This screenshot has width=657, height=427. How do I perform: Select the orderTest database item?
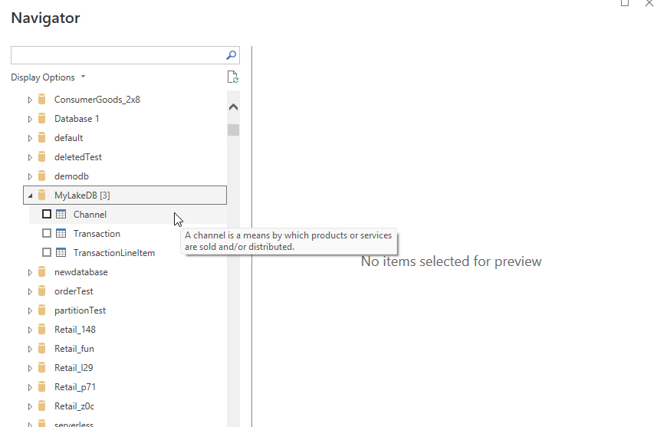[74, 291]
